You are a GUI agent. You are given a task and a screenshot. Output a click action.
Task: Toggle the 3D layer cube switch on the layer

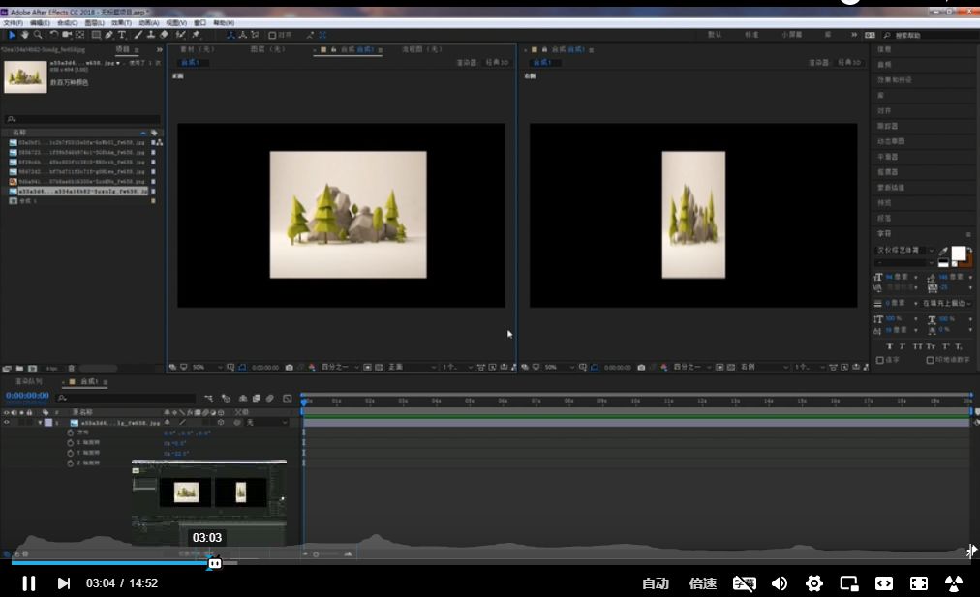click(221, 423)
